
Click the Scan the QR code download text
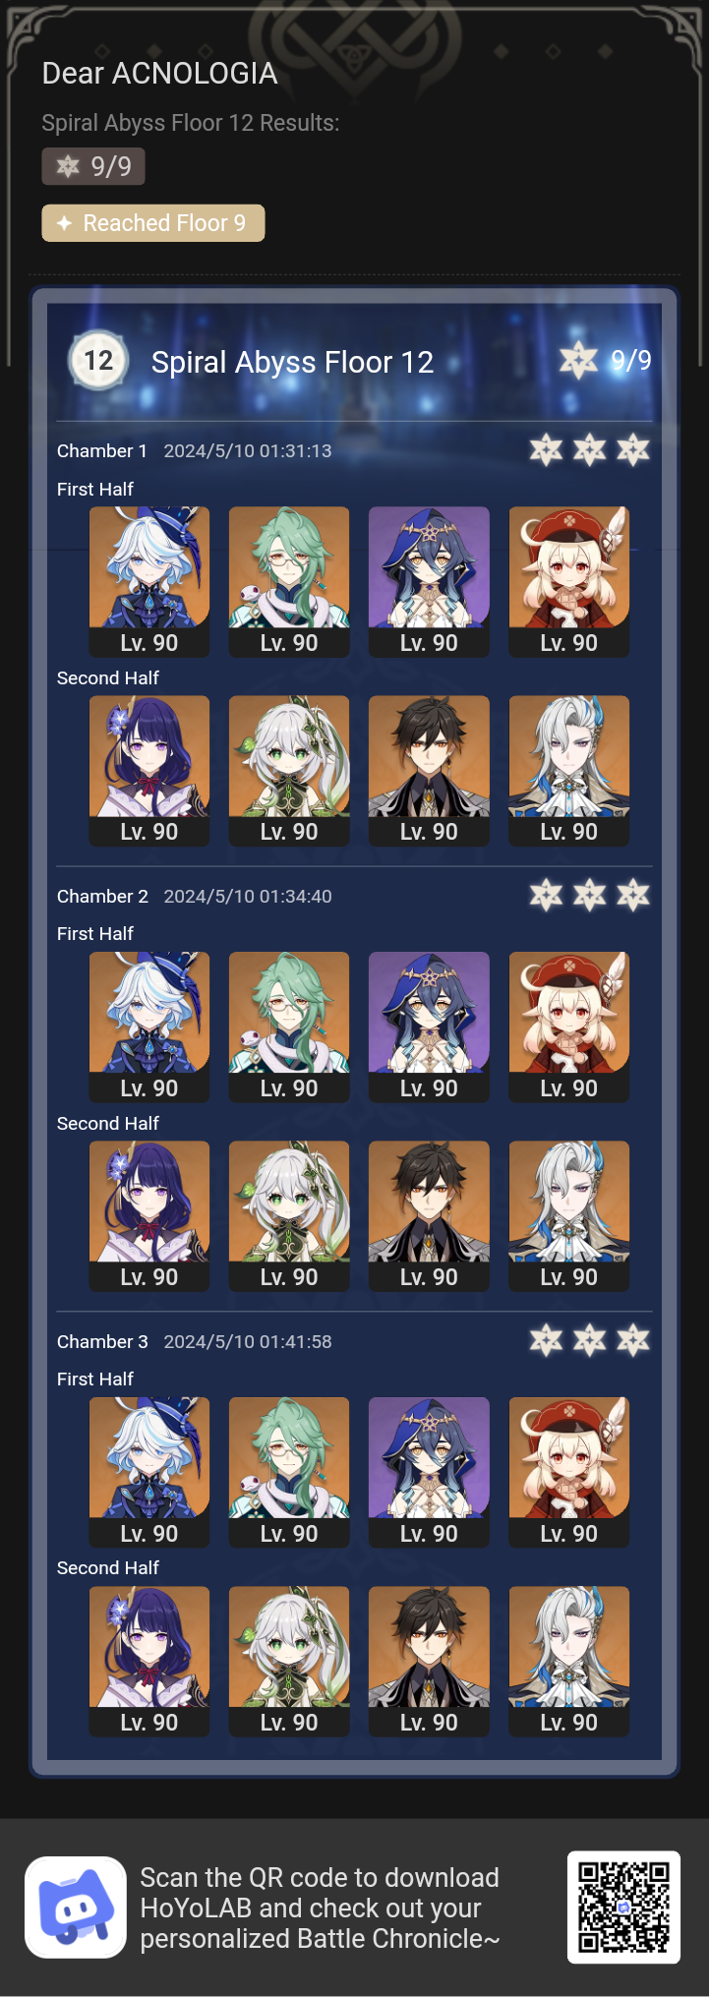320,1908
